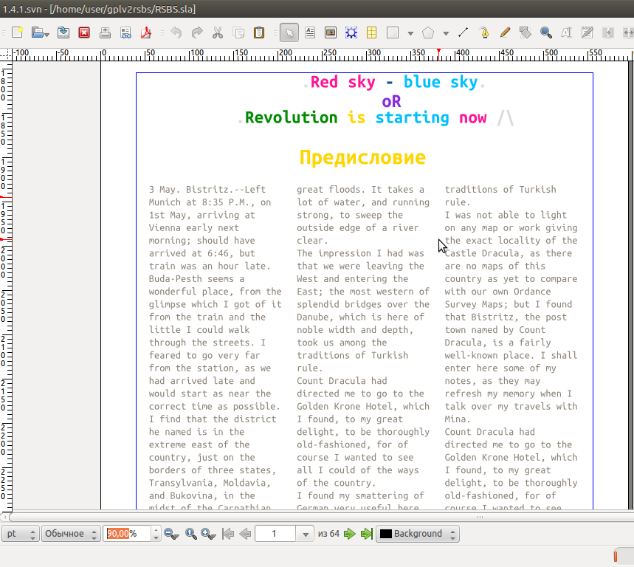634x567 pixels.
Task: Click the Предисловие heading
Action: click(x=362, y=157)
